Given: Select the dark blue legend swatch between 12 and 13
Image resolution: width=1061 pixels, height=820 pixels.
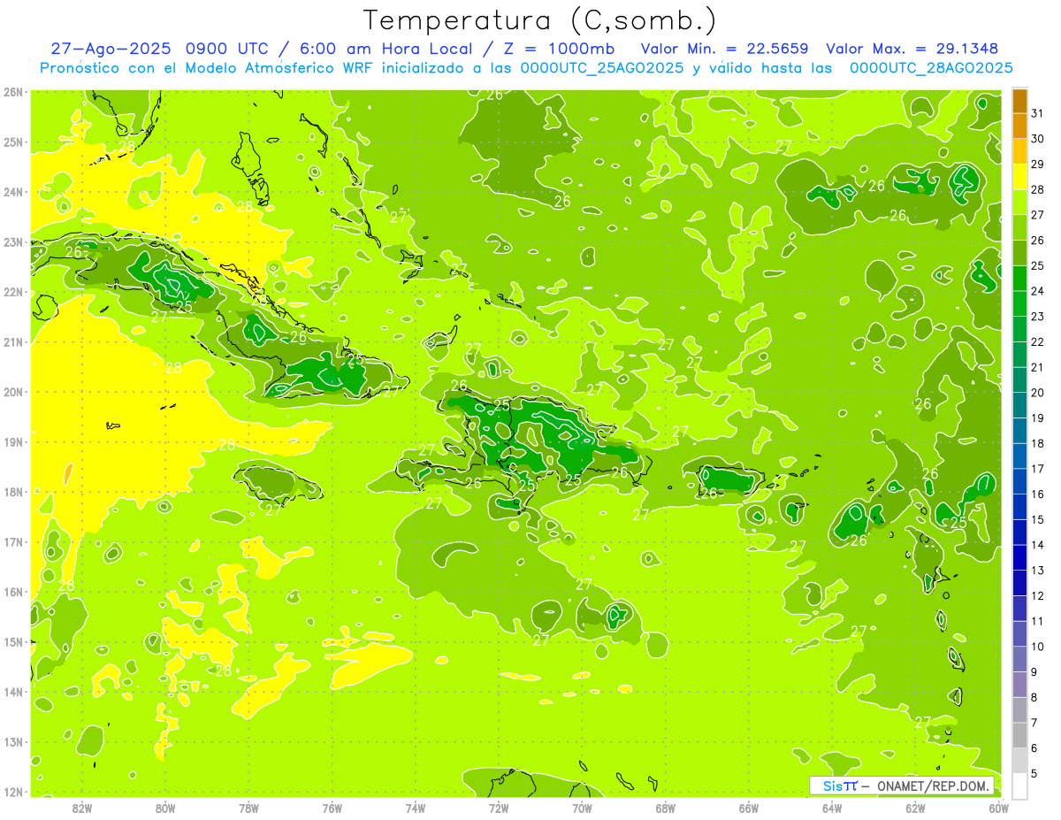Looking at the screenshot, I should click(x=1020, y=583).
